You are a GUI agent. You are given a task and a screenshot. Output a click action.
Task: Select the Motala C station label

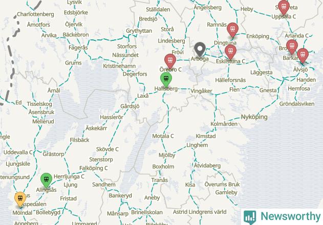[163, 136]
